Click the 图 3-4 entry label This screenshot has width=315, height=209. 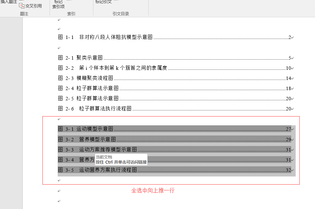pos(66,160)
